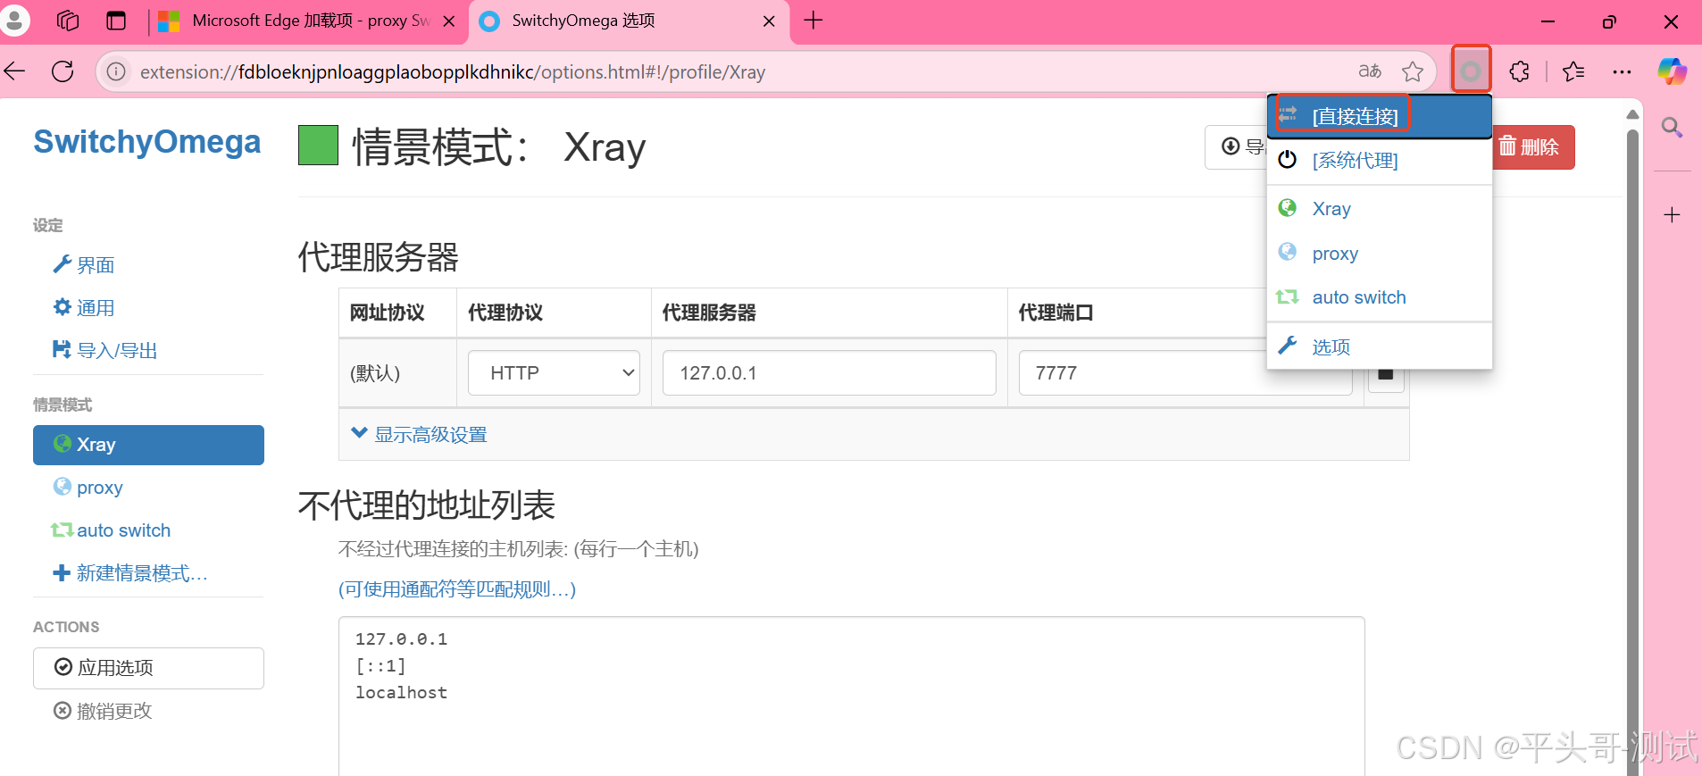This screenshot has height=776, width=1702.
Task: Click 新建情景模式 to add profile
Action: 130,573
